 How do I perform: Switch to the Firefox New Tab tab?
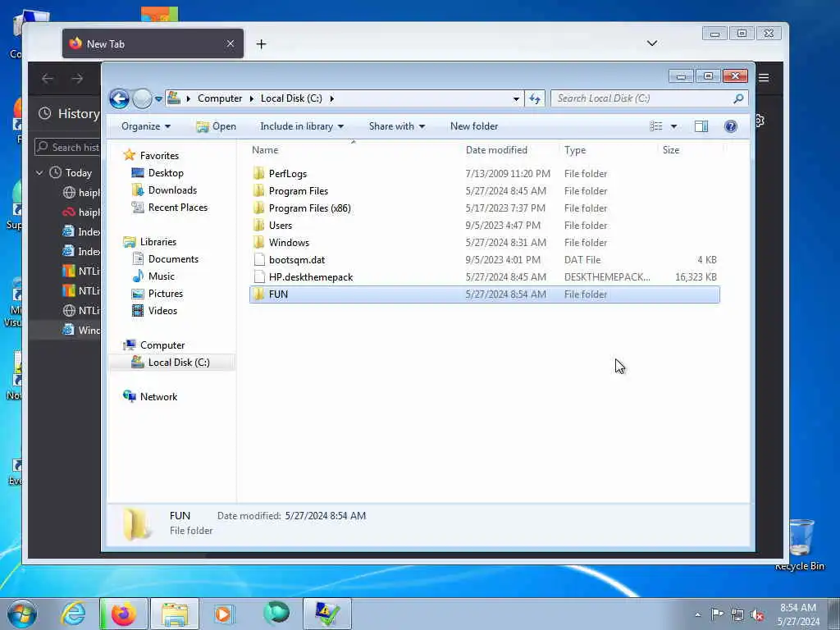153,44
